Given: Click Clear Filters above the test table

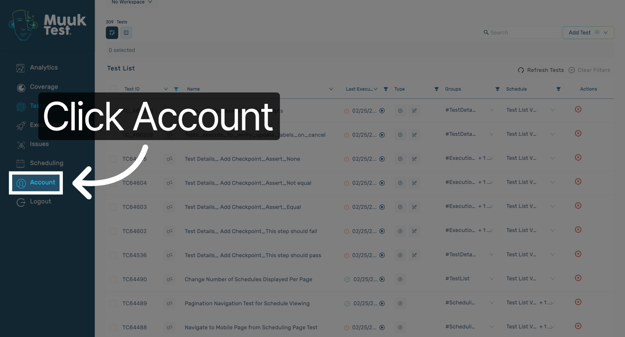Looking at the screenshot, I should click(594, 70).
